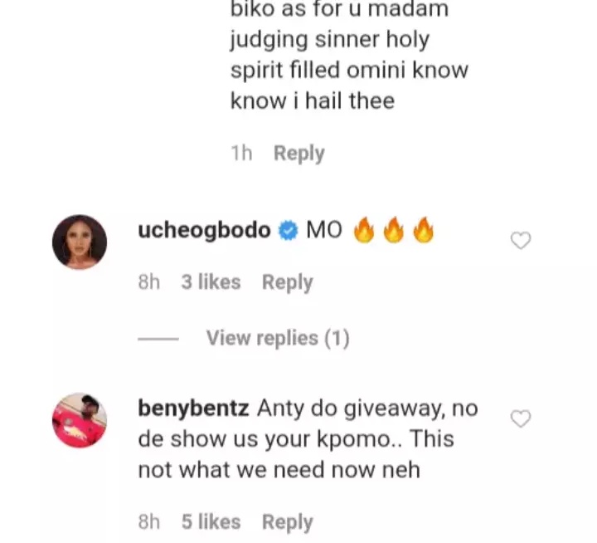Like the ucheogbodo comment with heart icon
597x543 pixels.
520,241
